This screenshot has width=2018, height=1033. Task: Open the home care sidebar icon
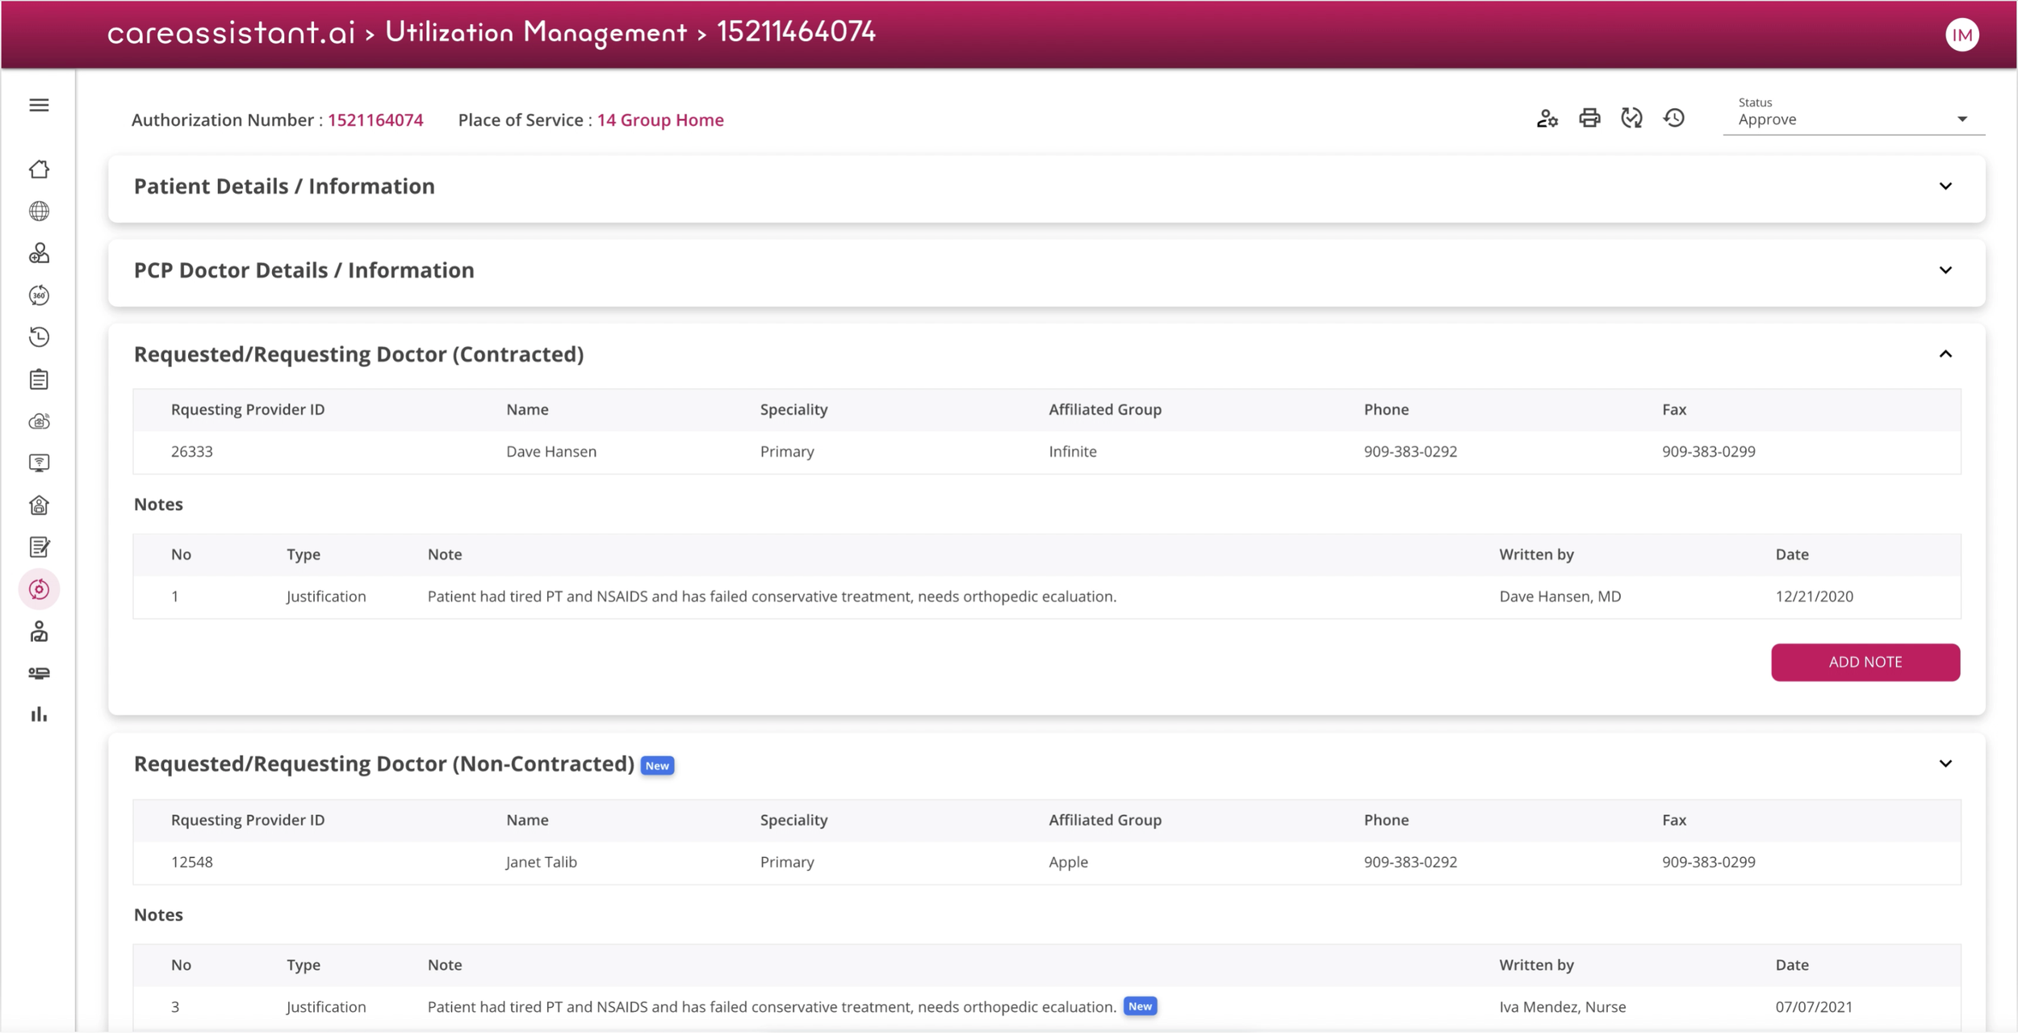[x=39, y=505]
